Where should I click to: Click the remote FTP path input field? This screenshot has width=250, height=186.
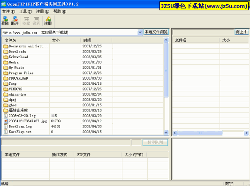[203, 32]
